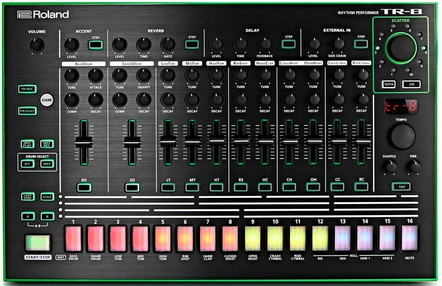Toggle the External In STEP button
442x286 pixels.
click(x=361, y=44)
